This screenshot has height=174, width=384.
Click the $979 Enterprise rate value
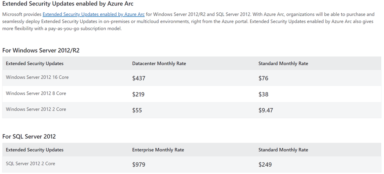(x=139, y=165)
